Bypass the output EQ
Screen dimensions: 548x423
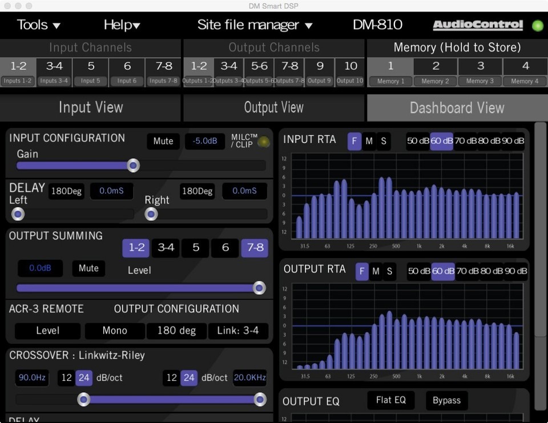point(446,400)
